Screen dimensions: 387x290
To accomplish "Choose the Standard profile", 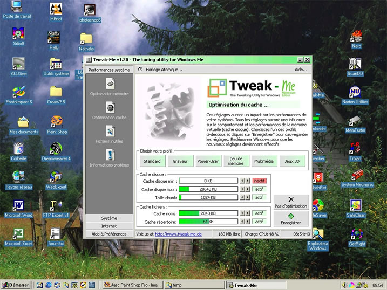I will (152, 161).
